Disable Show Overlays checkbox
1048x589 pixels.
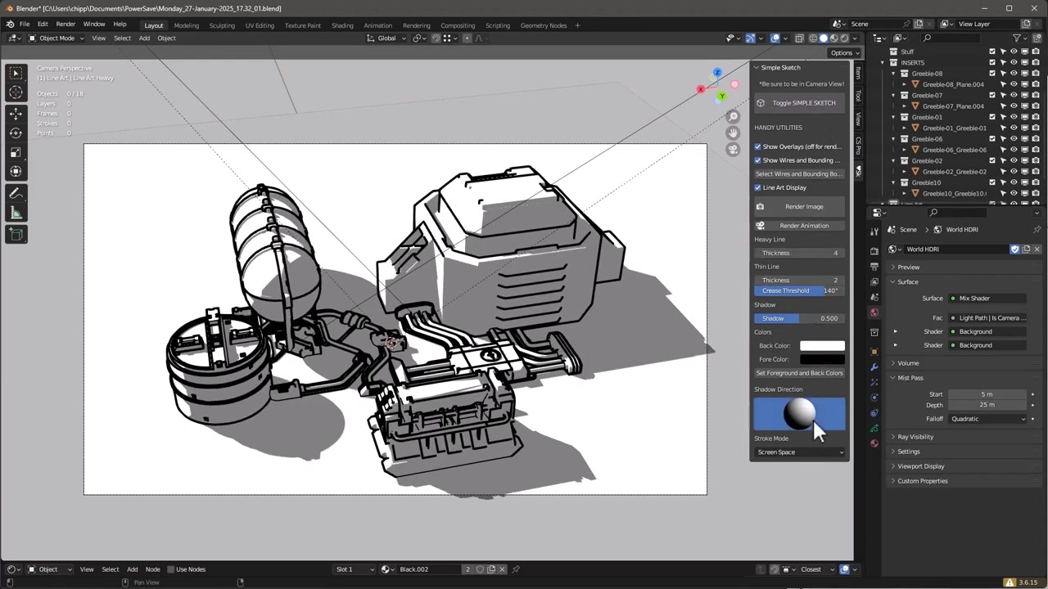pos(758,146)
